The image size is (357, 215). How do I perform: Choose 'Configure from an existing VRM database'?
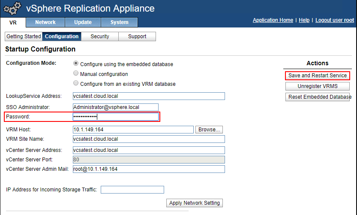coord(76,83)
